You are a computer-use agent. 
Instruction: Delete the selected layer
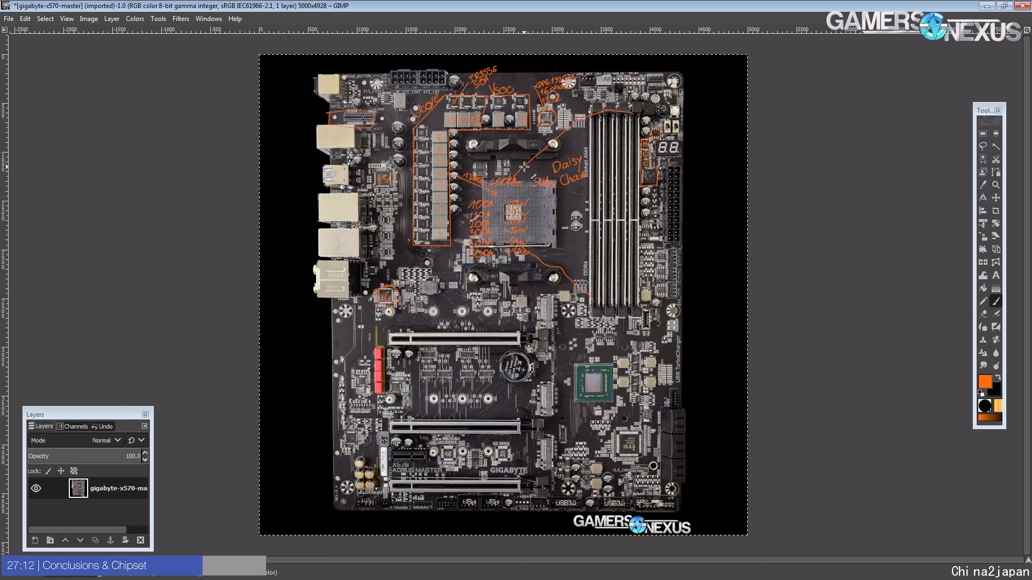[140, 540]
